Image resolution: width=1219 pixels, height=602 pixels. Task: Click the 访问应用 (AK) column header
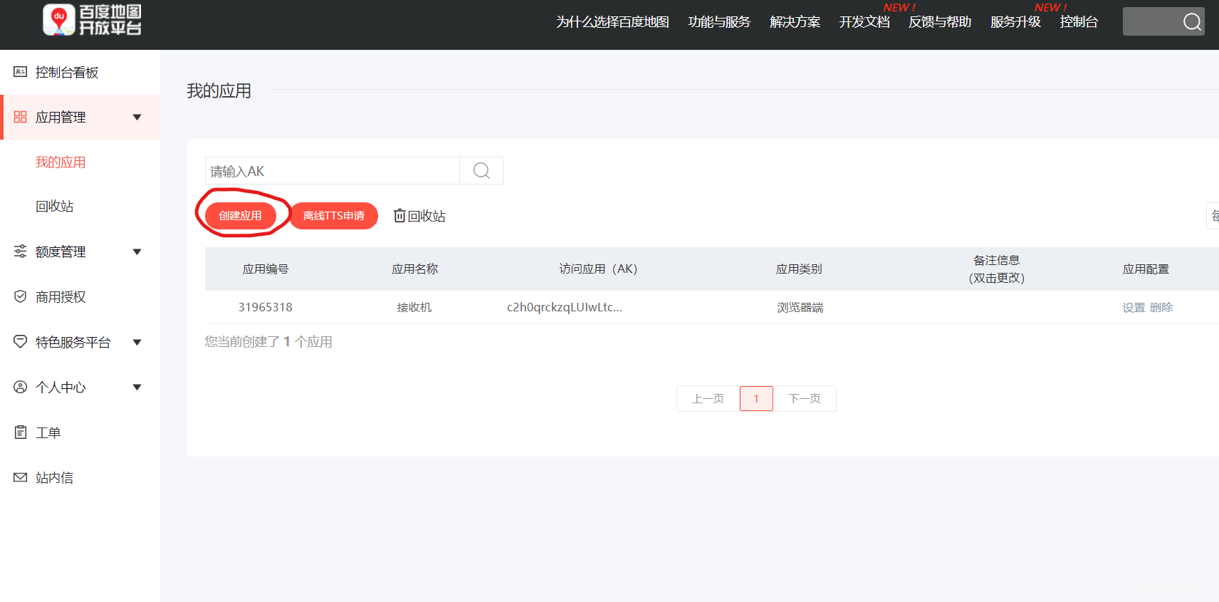tap(598, 269)
